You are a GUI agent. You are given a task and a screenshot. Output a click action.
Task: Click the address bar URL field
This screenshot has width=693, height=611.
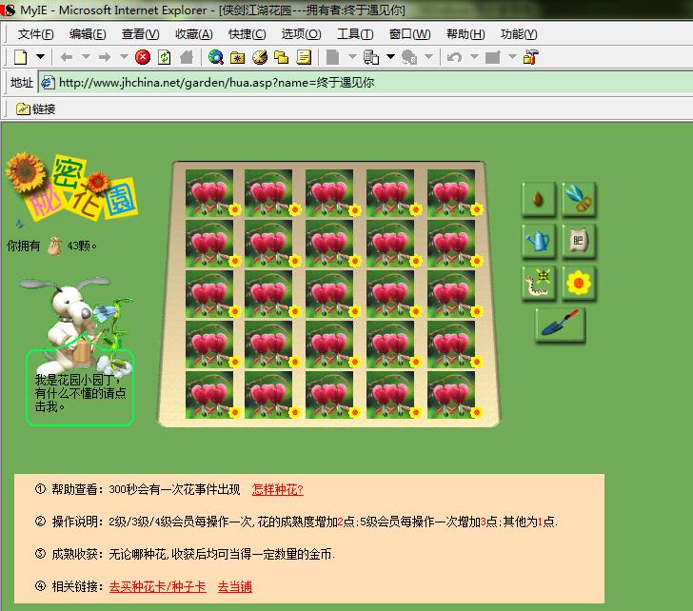click(366, 83)
